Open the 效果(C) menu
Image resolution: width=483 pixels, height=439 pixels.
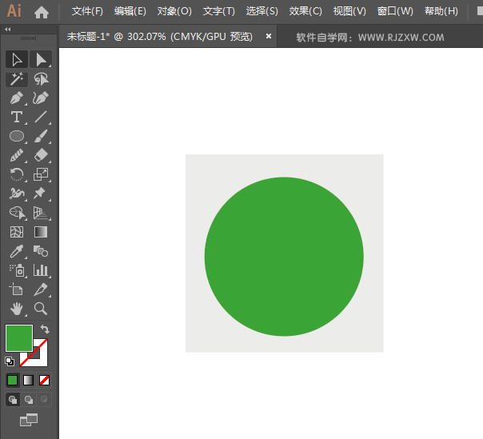point(305,12)
